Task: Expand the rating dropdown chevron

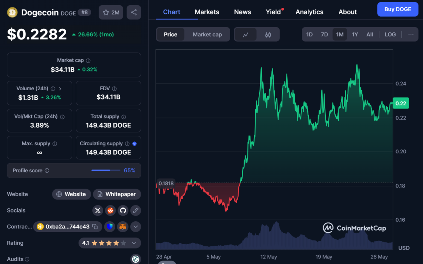Action: click(x=134, y=243)
